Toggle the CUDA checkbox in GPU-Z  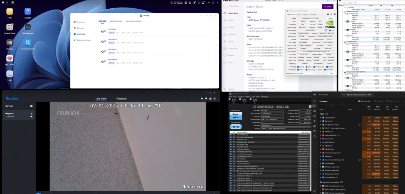coord(307,67)
